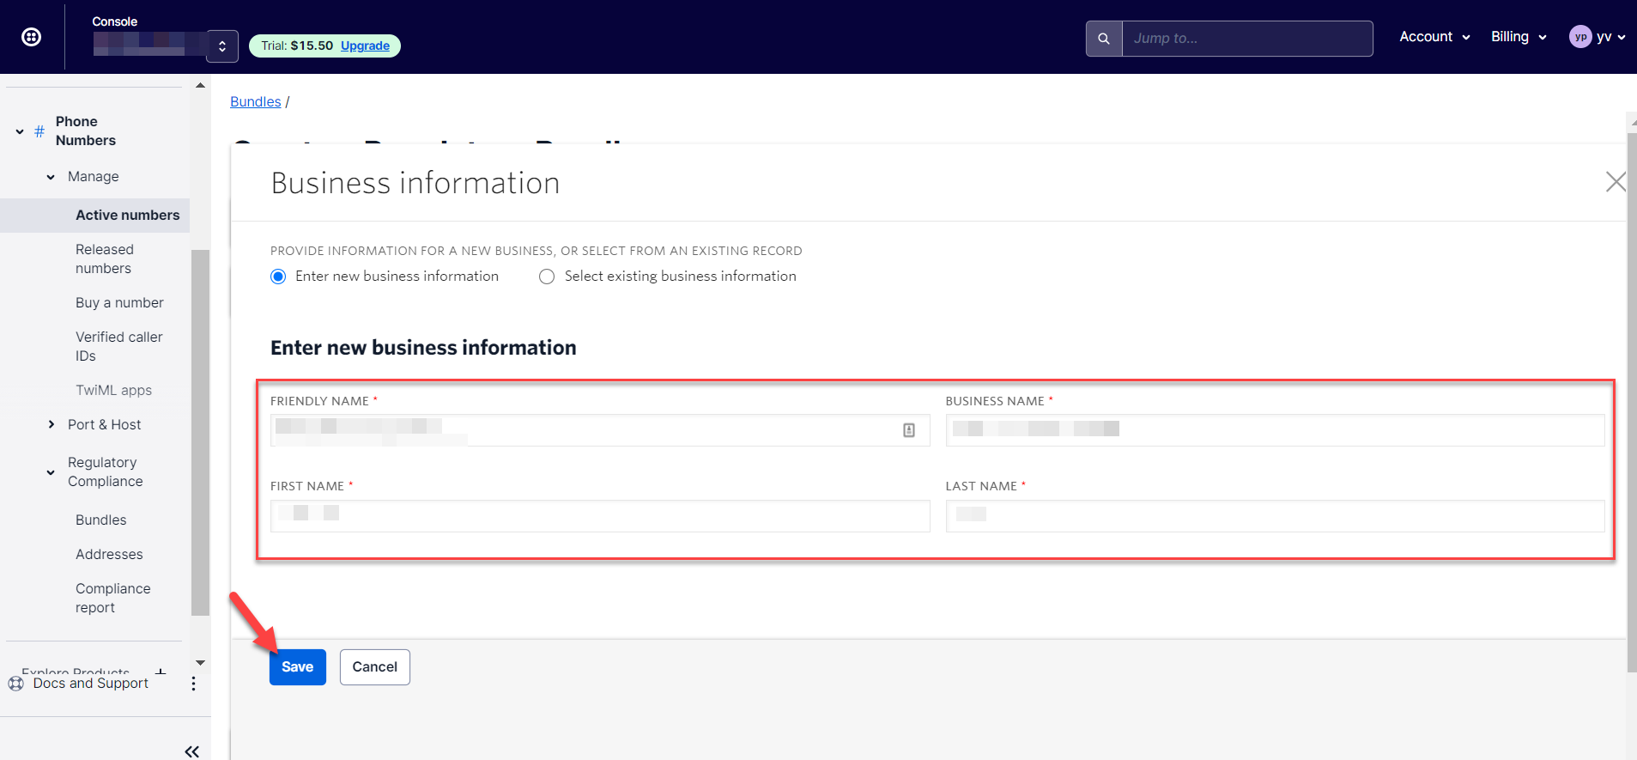
Task: Open the Compliance report page
Action: coord(112,599)
